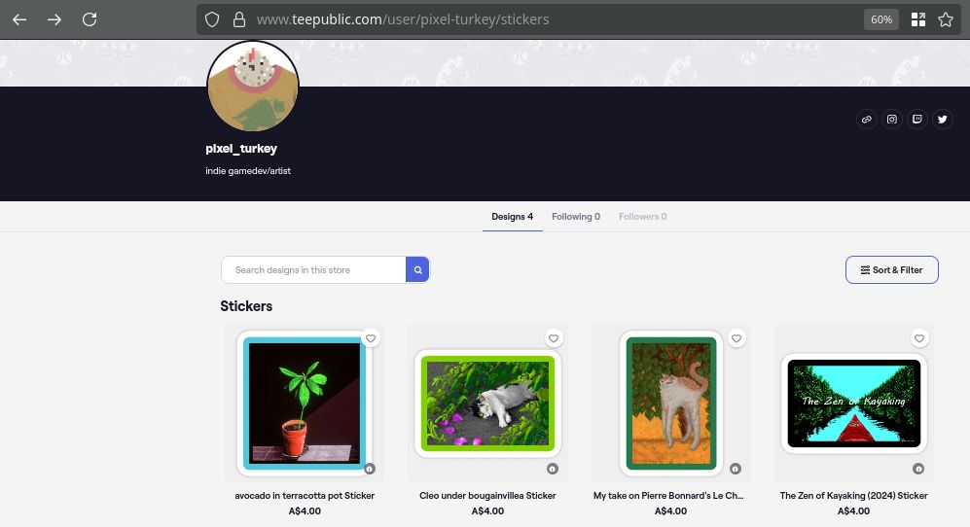Screen dimensions: 970x527
Task: Click the site security padlock icon
Action: [x=238, y=19]
